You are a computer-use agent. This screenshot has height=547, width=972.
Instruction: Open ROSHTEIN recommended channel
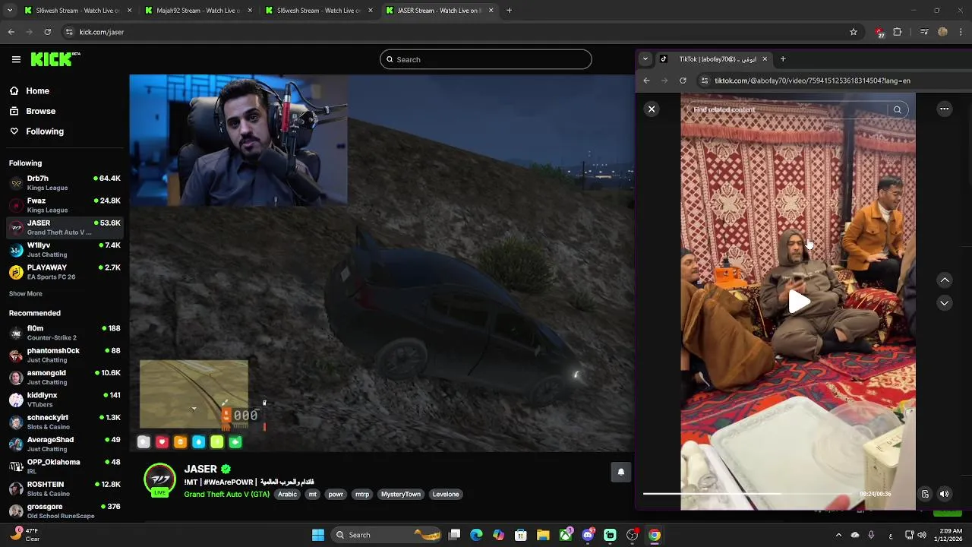pyautogui.click(x=65, y=489)
